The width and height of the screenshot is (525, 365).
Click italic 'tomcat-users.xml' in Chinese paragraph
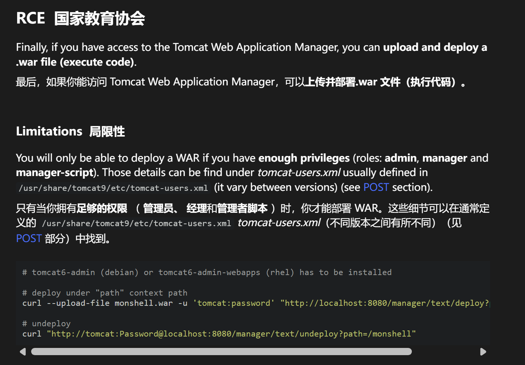279,223
